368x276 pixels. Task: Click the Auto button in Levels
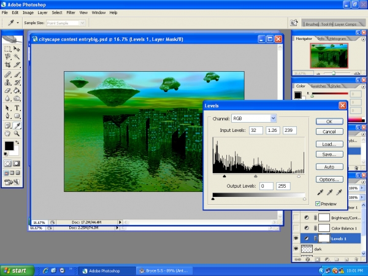[x=329, y=167]
